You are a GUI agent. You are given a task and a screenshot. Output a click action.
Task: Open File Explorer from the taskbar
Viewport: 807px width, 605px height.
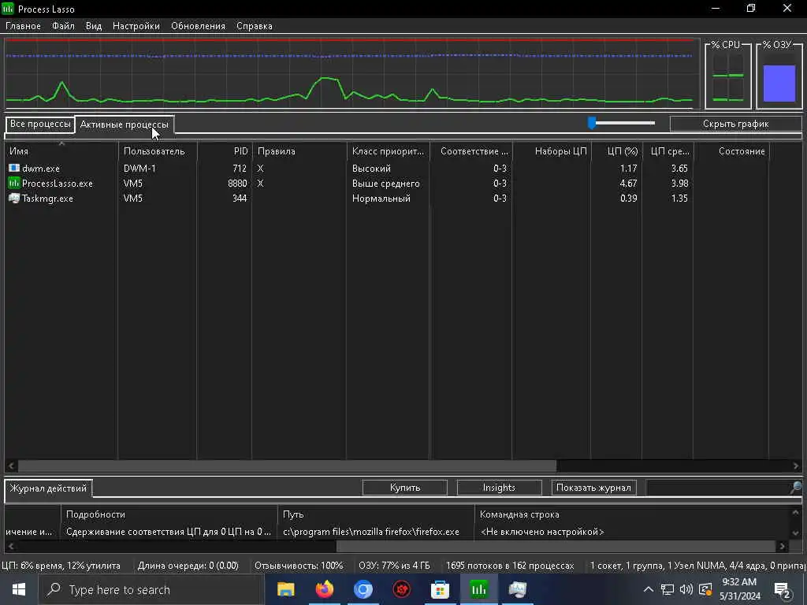pyautogui.click(x=285, y=589)
